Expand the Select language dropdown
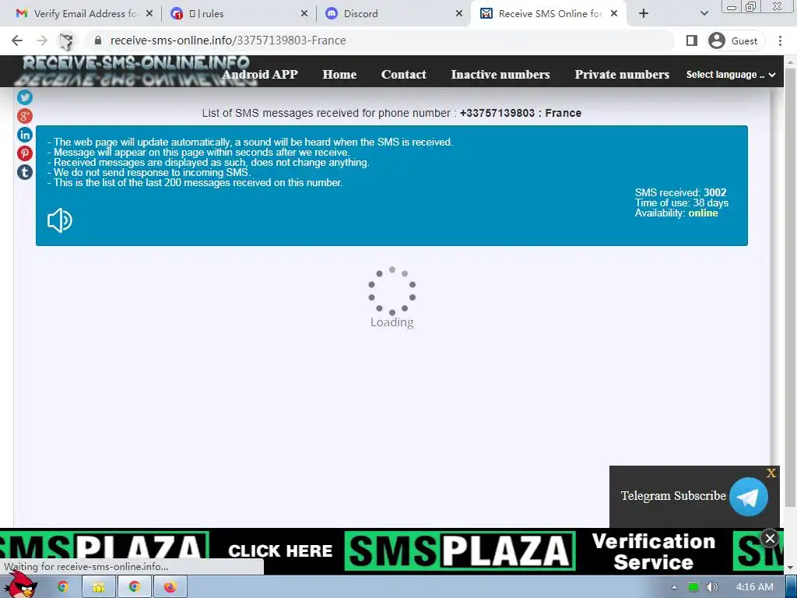797x598 pixels. click(x=730, y=75)
